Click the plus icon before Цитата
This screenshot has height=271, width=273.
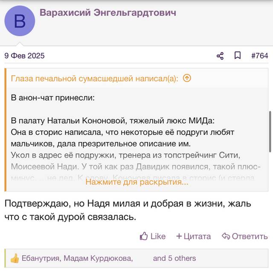179,236
